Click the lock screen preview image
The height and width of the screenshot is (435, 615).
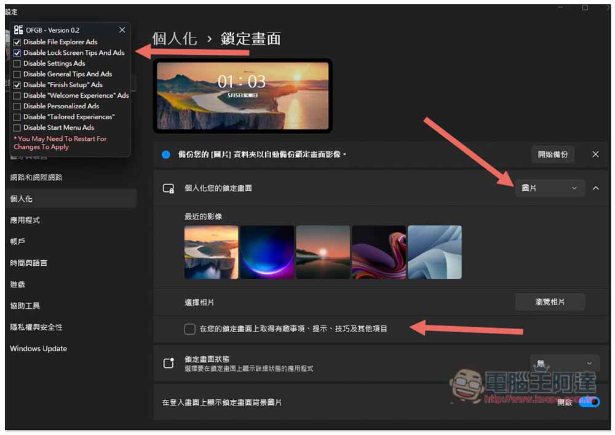[243, 96]
